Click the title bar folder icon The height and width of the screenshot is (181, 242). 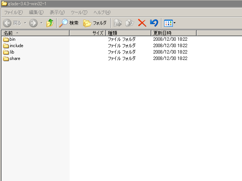click(x=4, y=3)
